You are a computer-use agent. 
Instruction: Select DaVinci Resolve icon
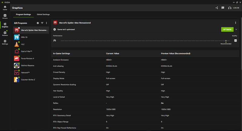pos(17,66)
